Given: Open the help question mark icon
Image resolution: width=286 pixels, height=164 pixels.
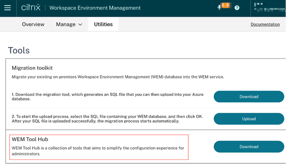Looking at the screenshot, I should 237,8.
